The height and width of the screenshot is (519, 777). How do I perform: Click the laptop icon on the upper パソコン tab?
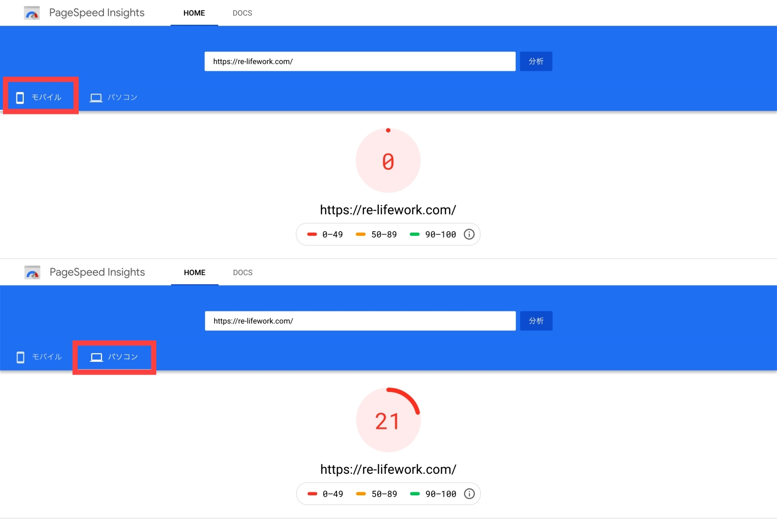point(96,97)
